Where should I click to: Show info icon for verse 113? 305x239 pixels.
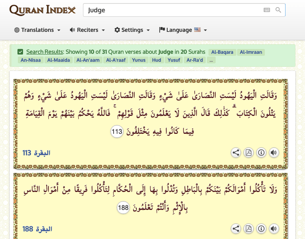tap(261, 153)
